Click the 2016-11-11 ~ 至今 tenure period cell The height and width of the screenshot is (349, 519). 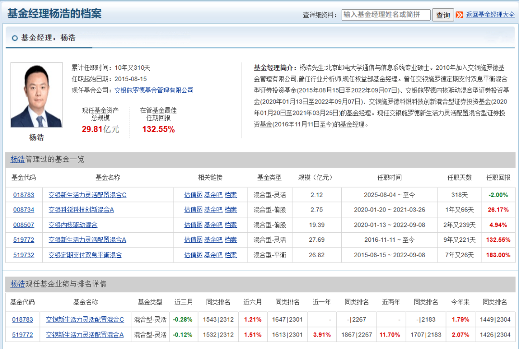[x=389, y=240]
